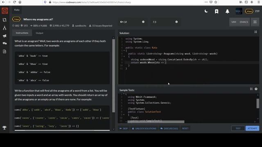Click the Codewars logo icon

[5, 11]
